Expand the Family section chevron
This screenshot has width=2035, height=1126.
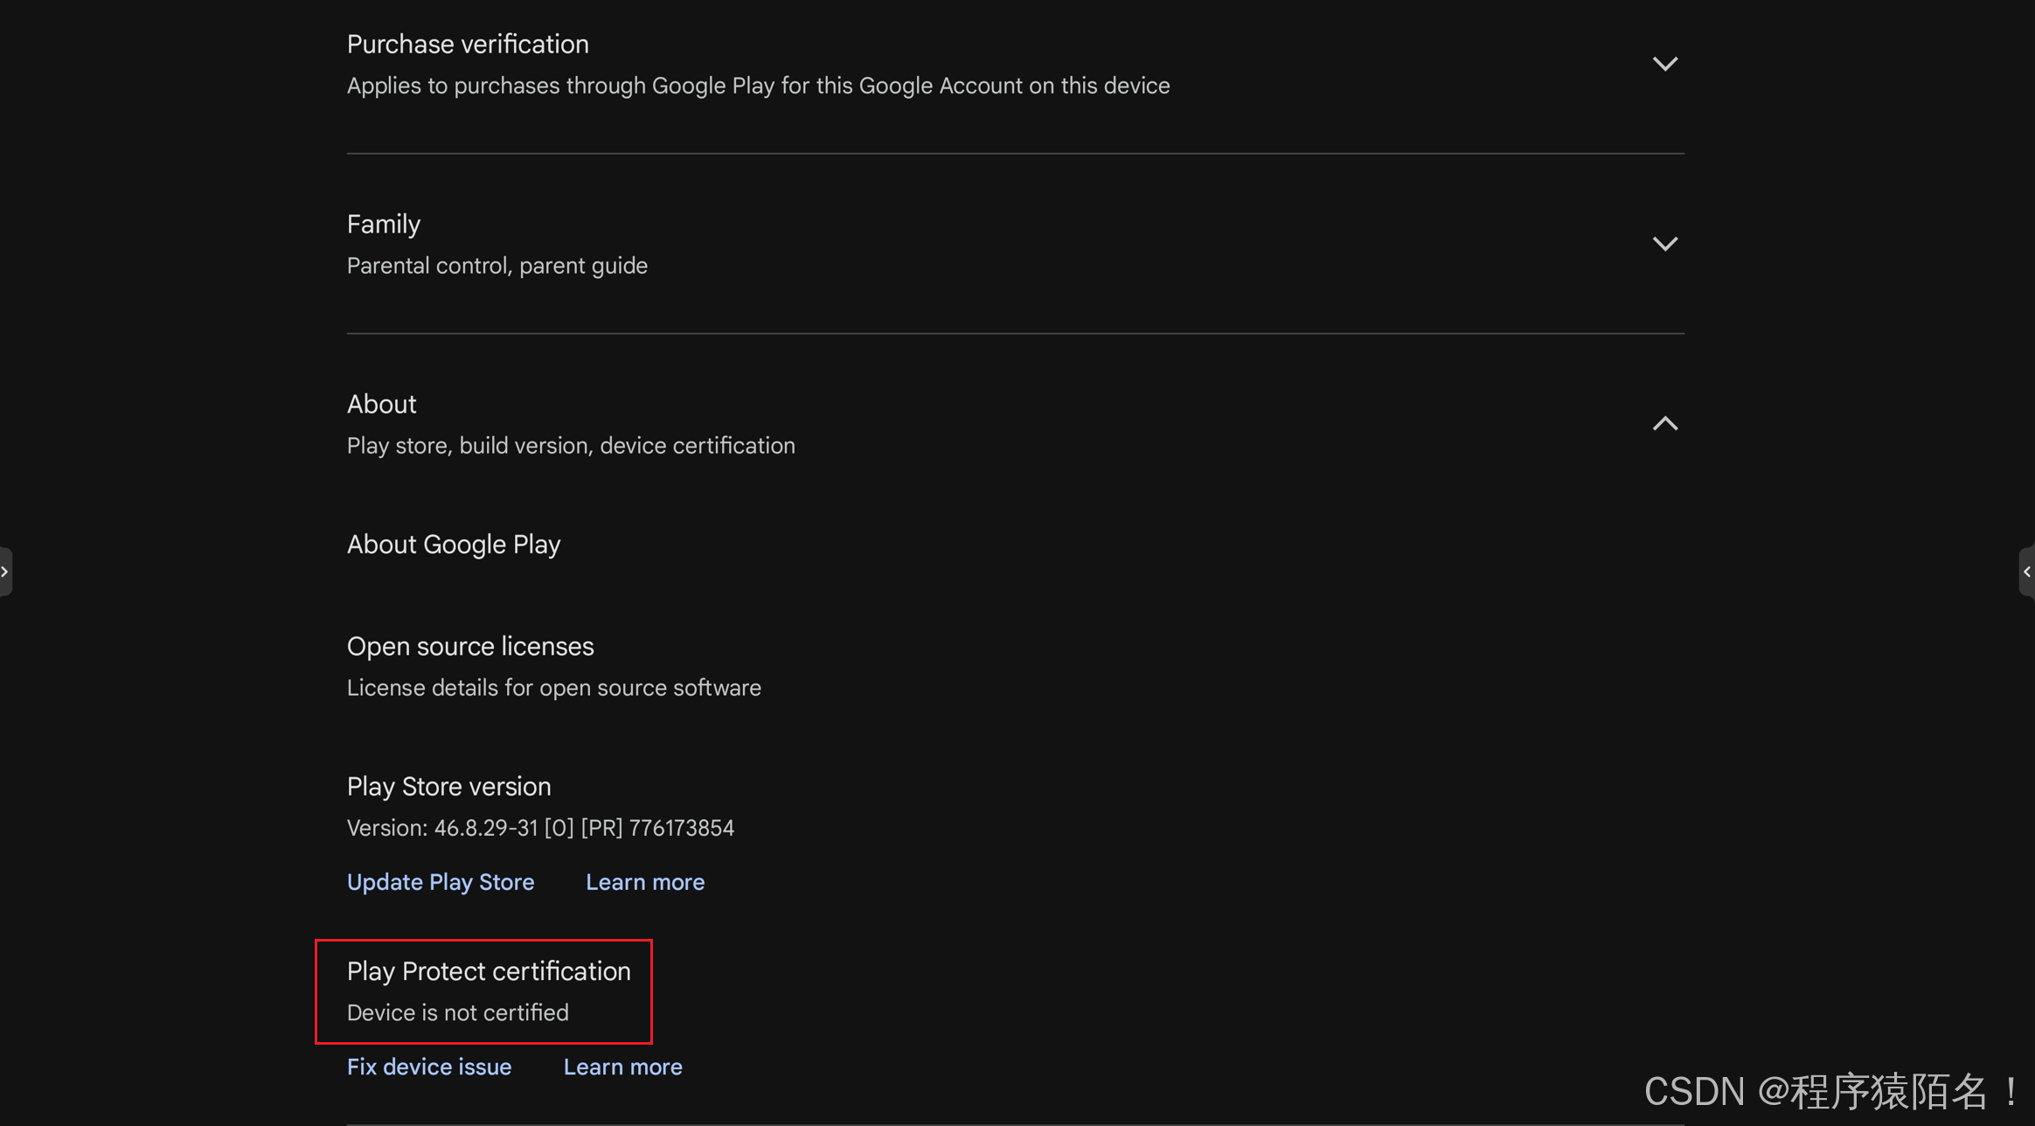[1664, 244]
